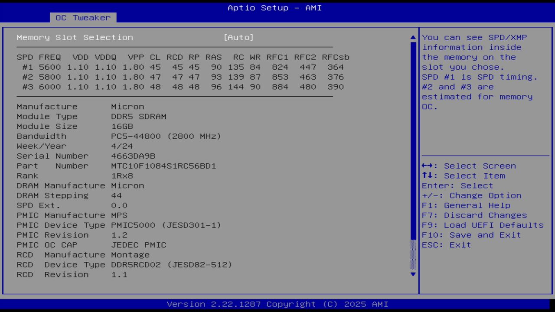Click RC value 135
The width and height of the screenshot is (555, 312).
pos(236,67)
